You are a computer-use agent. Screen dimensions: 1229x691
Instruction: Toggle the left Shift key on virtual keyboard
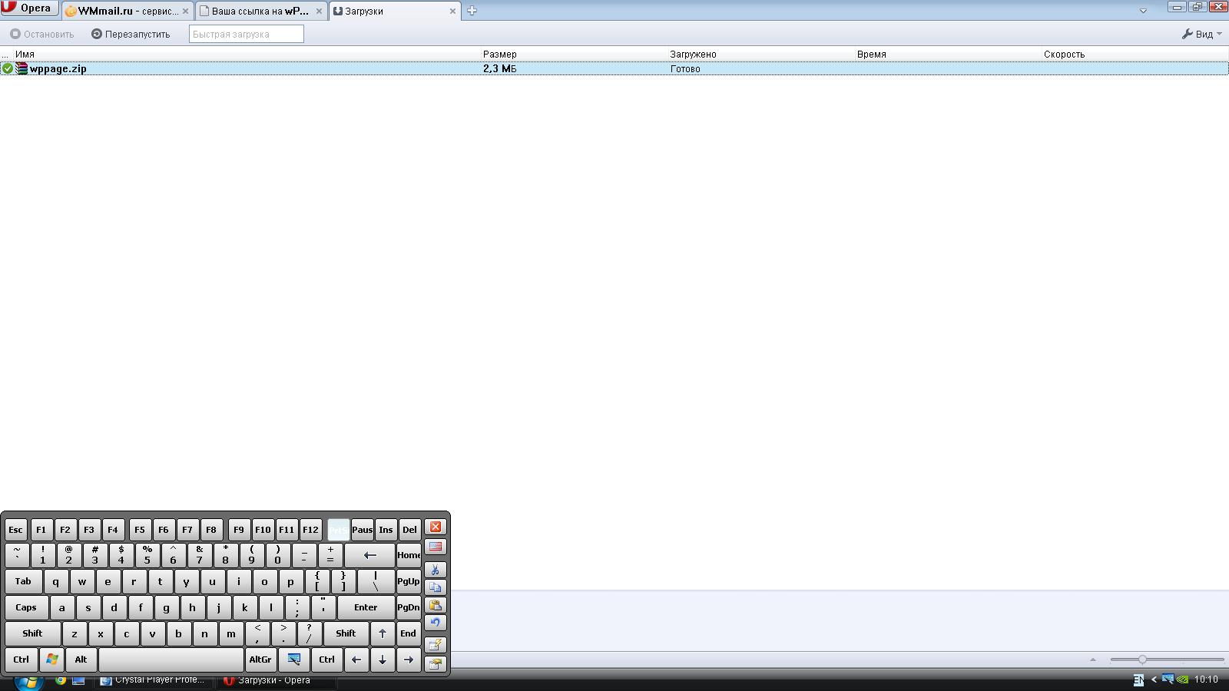(33, 633)
